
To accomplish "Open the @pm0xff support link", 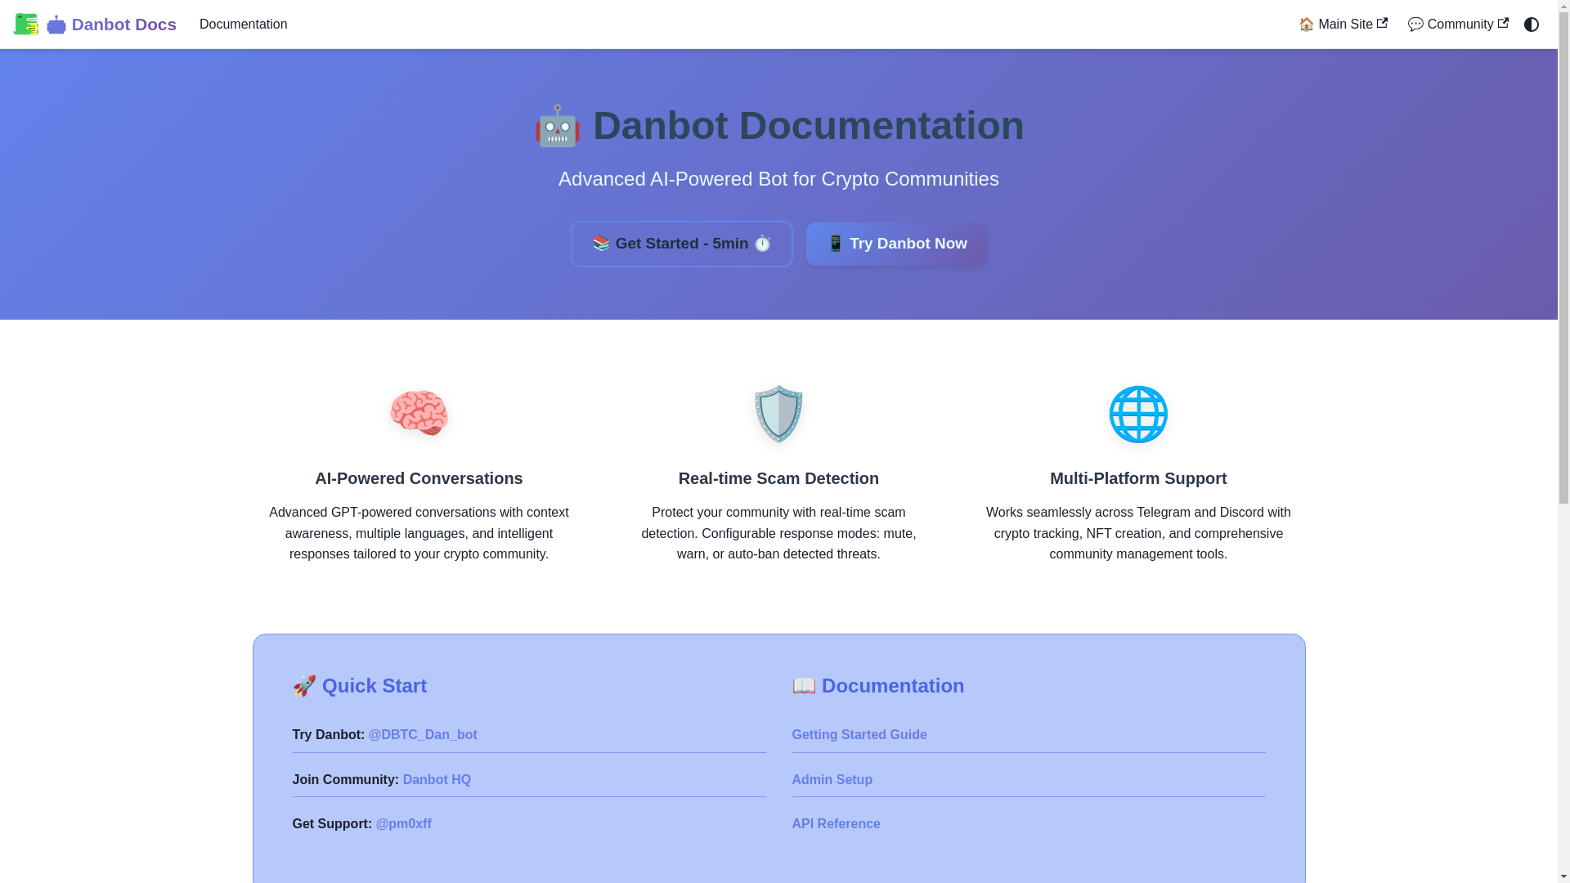I will click(403, 823).
